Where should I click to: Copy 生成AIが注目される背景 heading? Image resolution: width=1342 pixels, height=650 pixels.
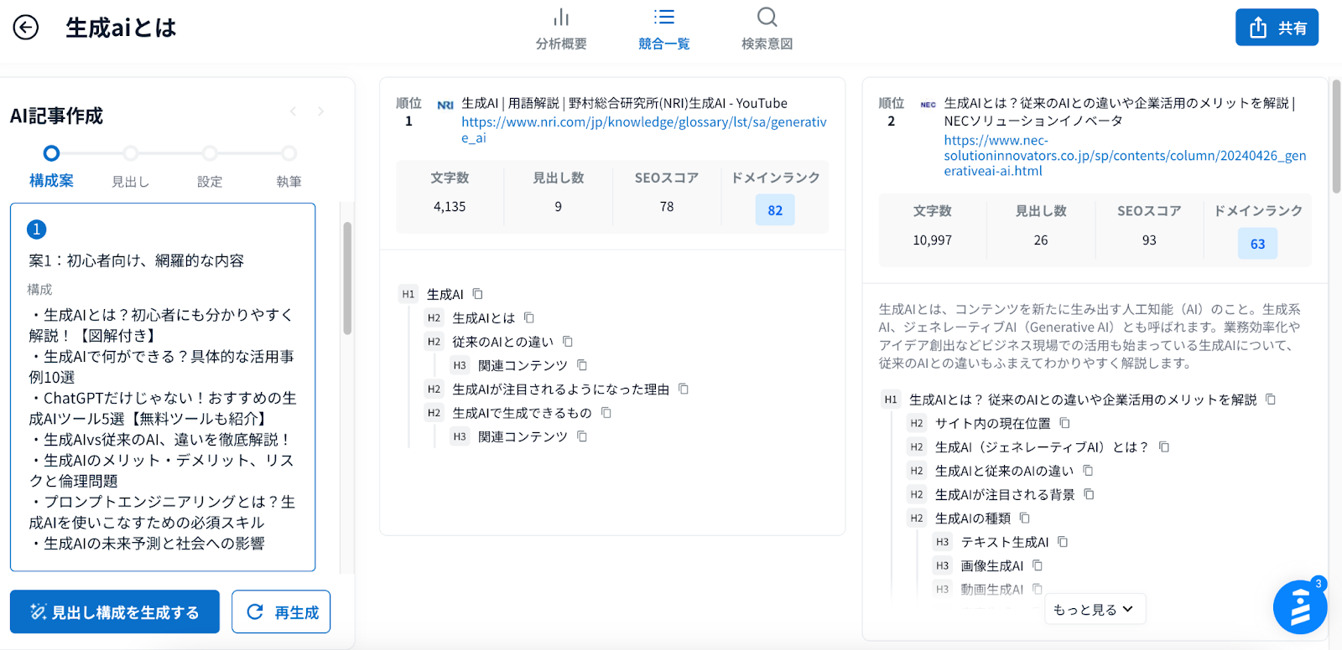click(x=1088, y=494)
